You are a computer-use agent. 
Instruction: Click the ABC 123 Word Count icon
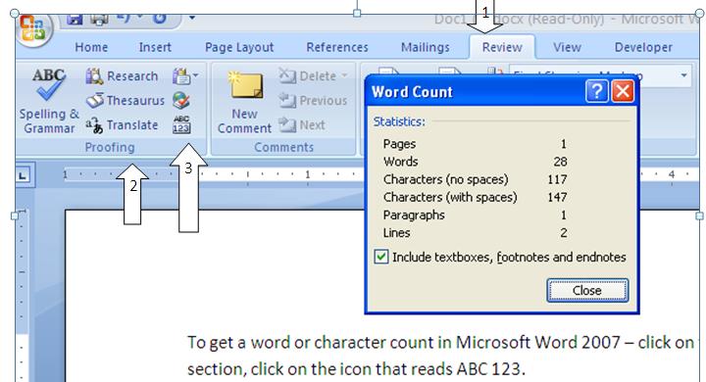click(x=181, y=125)
